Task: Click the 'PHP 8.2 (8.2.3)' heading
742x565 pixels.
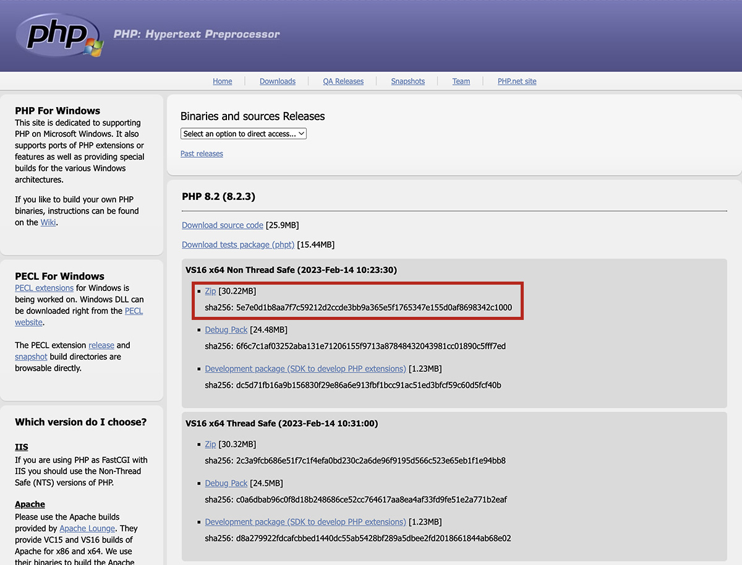Action: pos(218,197)
